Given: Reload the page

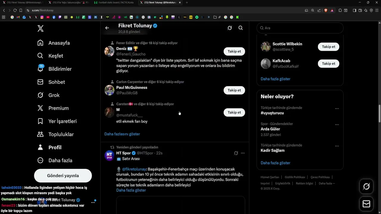Looking at the screenshot, I should tap(15, 10).
